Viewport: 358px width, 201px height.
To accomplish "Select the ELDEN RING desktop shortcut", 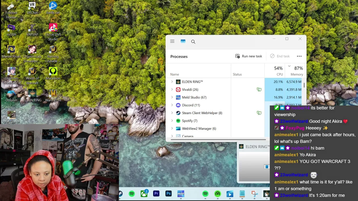I will click(x=32, y=96).
